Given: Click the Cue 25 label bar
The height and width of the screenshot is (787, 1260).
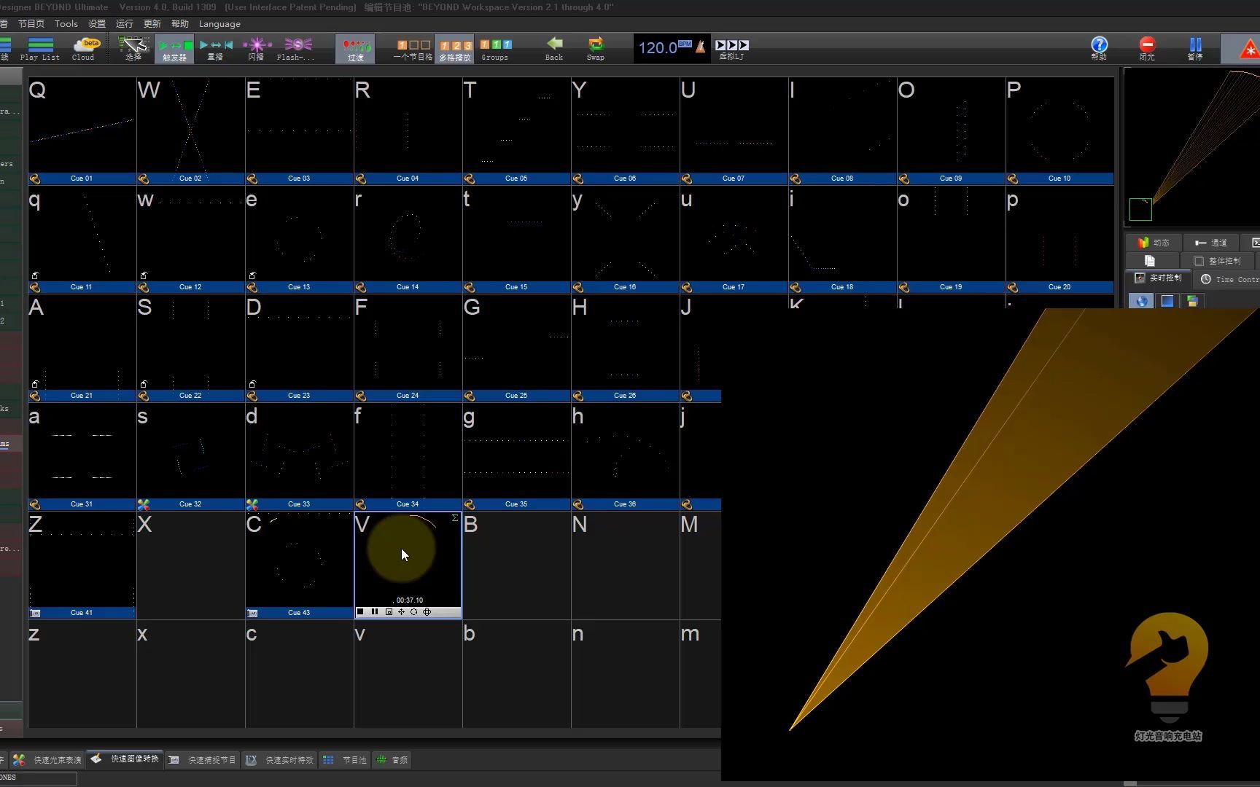Looking at the screenshot, I should 516,396.
